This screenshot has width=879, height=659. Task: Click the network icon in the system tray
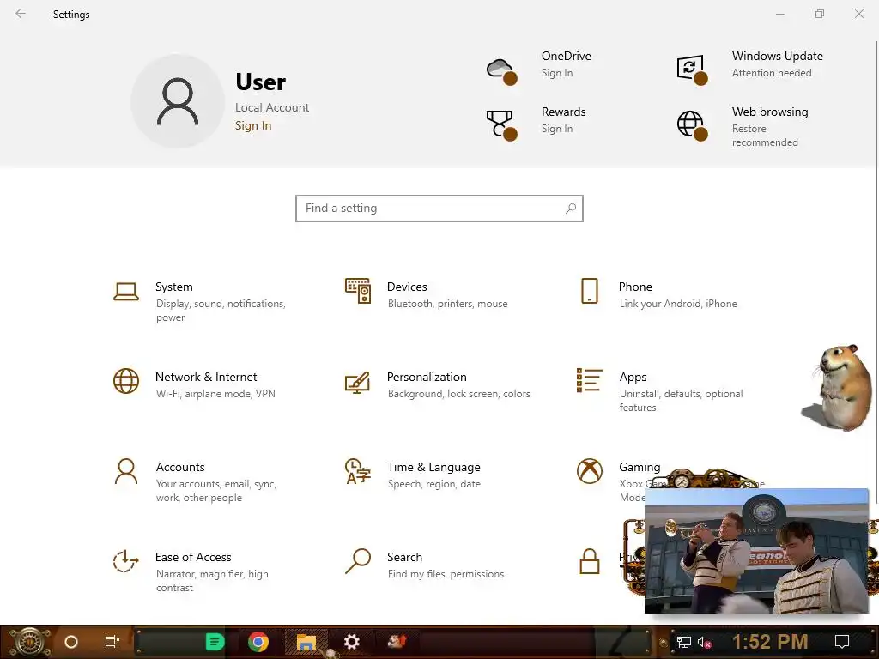[684, 642]
